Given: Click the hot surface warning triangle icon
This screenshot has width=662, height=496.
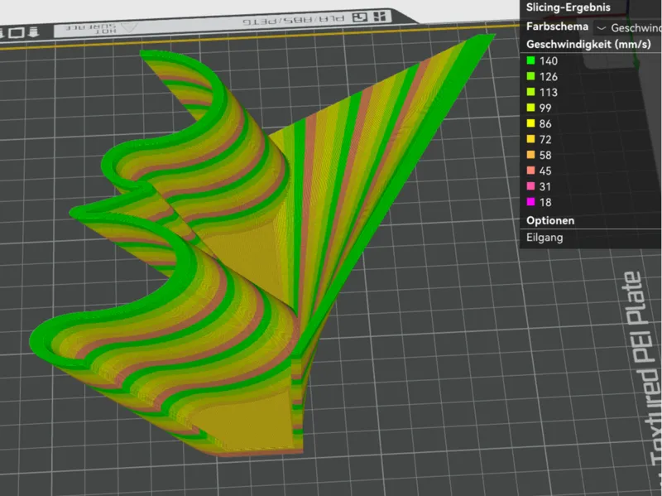Looking at the screenshot, I should click(129, 27).
